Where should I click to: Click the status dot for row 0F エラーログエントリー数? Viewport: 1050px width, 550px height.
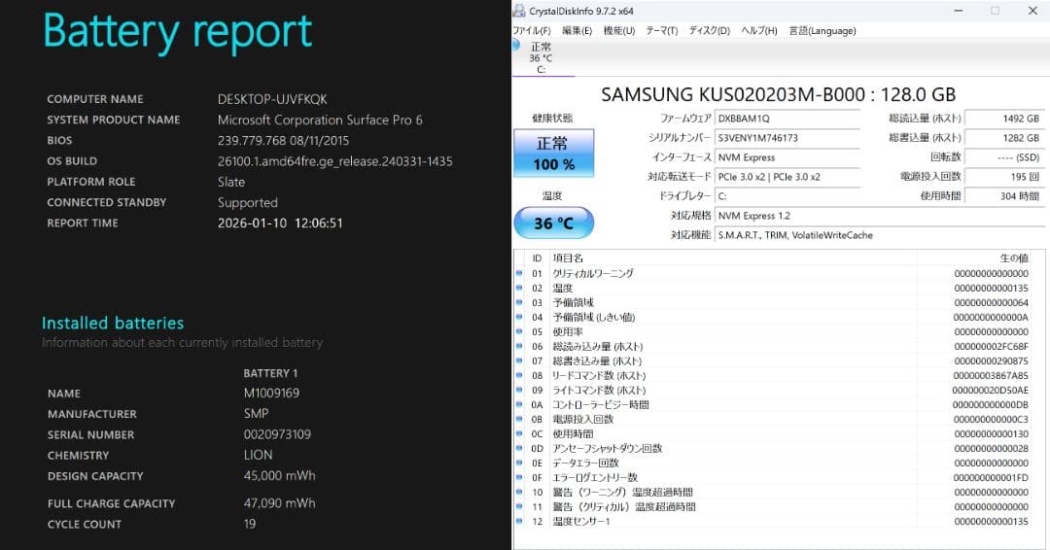click(x=519, y=478)
